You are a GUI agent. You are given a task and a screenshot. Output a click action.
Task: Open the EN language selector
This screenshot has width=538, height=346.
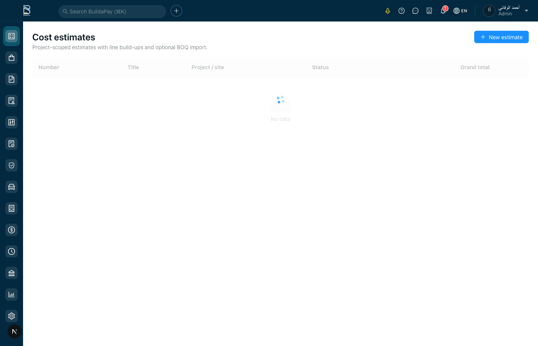[x=460, y=11]
